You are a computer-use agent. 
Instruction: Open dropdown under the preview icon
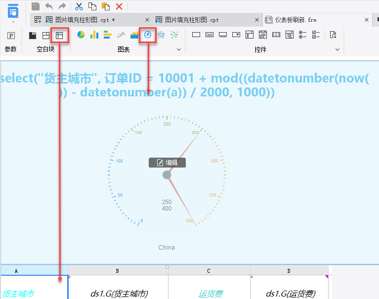point(13,22)
